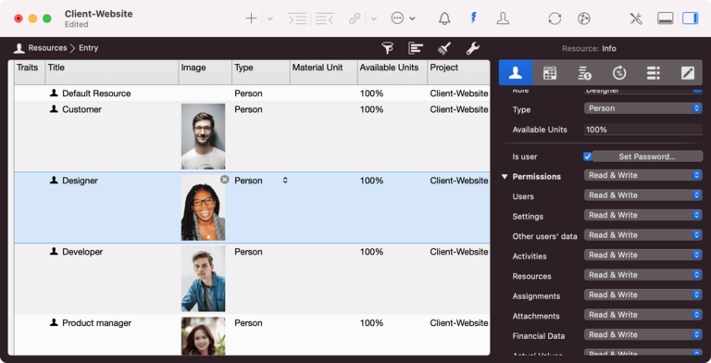The width and height of the screenshot is (711, 363).
Task: Remove the Designer image with x button
Action: pos(224,180)
